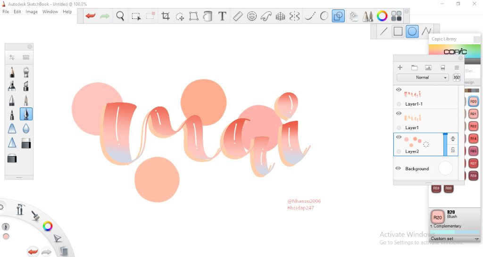Toggle the Predictive Stroke tool
The height and width of the screenshot is (257, 483).
(324, 16)
